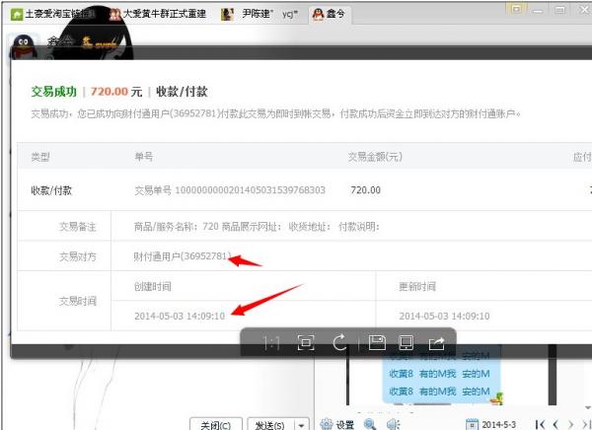The image size is (592, 430).
Task: Click the 交易成功 status heading
Action: tap(54, 92)
